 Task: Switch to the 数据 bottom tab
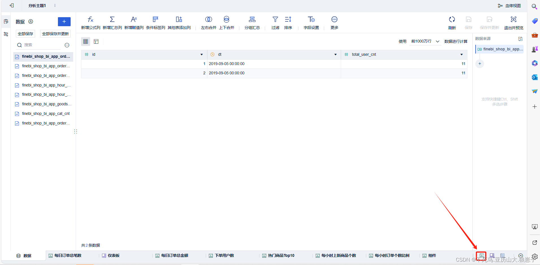click(x=24, y=256)
